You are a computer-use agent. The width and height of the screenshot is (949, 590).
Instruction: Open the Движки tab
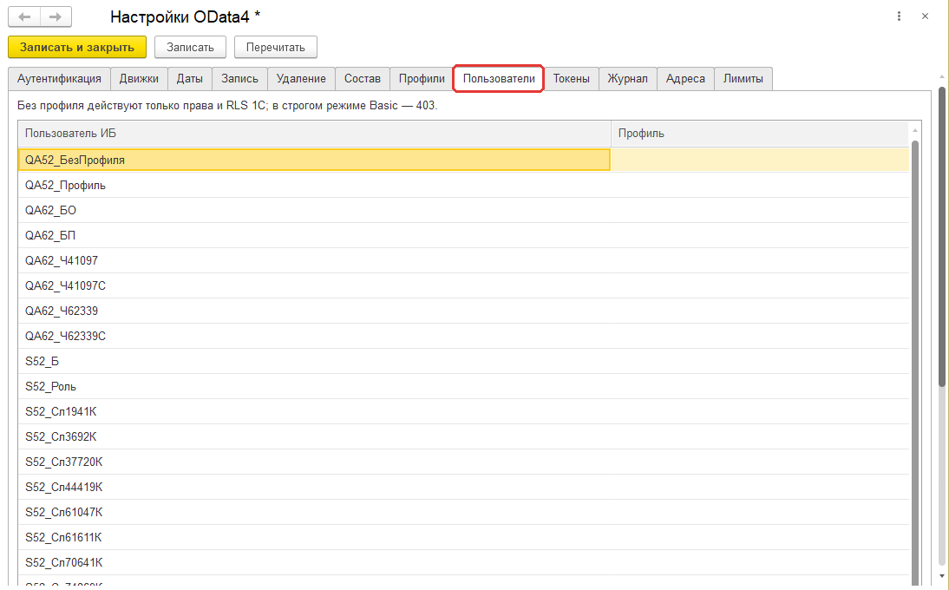click(139, 79)
